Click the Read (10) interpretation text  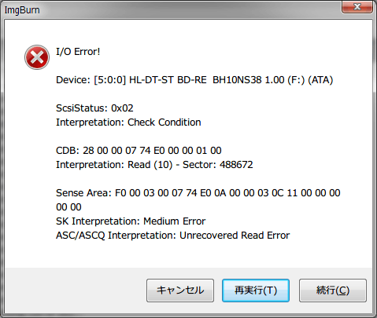150,165
